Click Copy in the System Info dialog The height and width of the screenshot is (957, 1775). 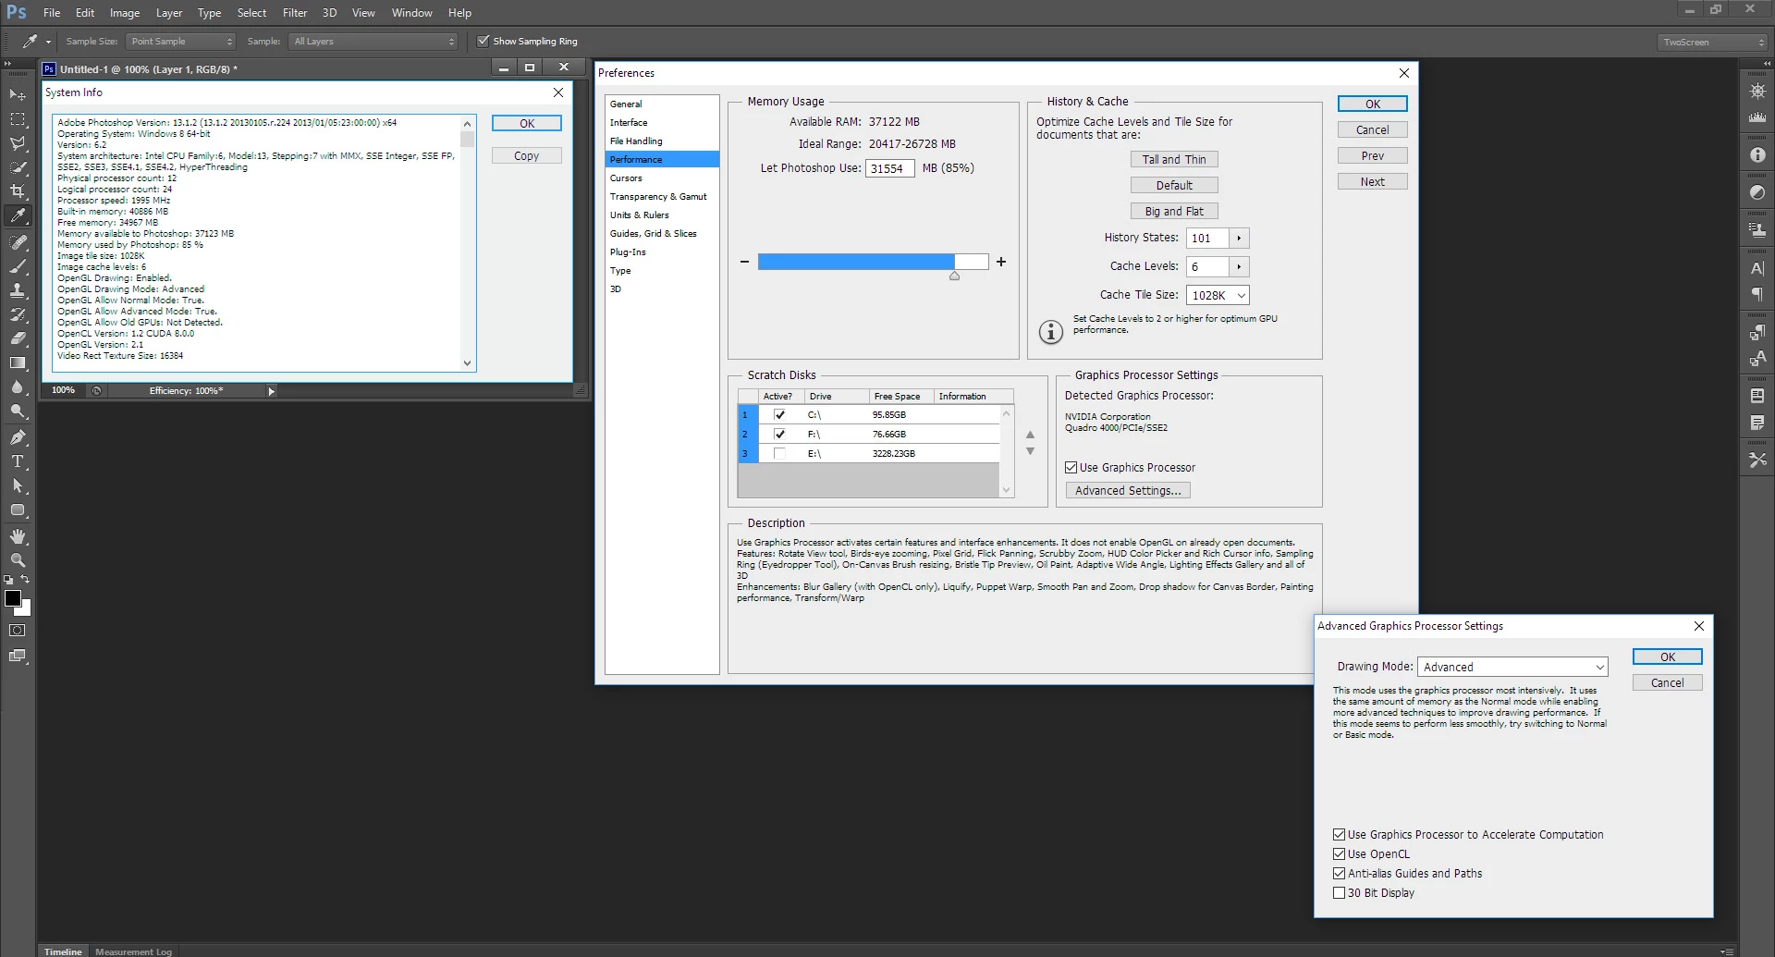tap(526, 155)
